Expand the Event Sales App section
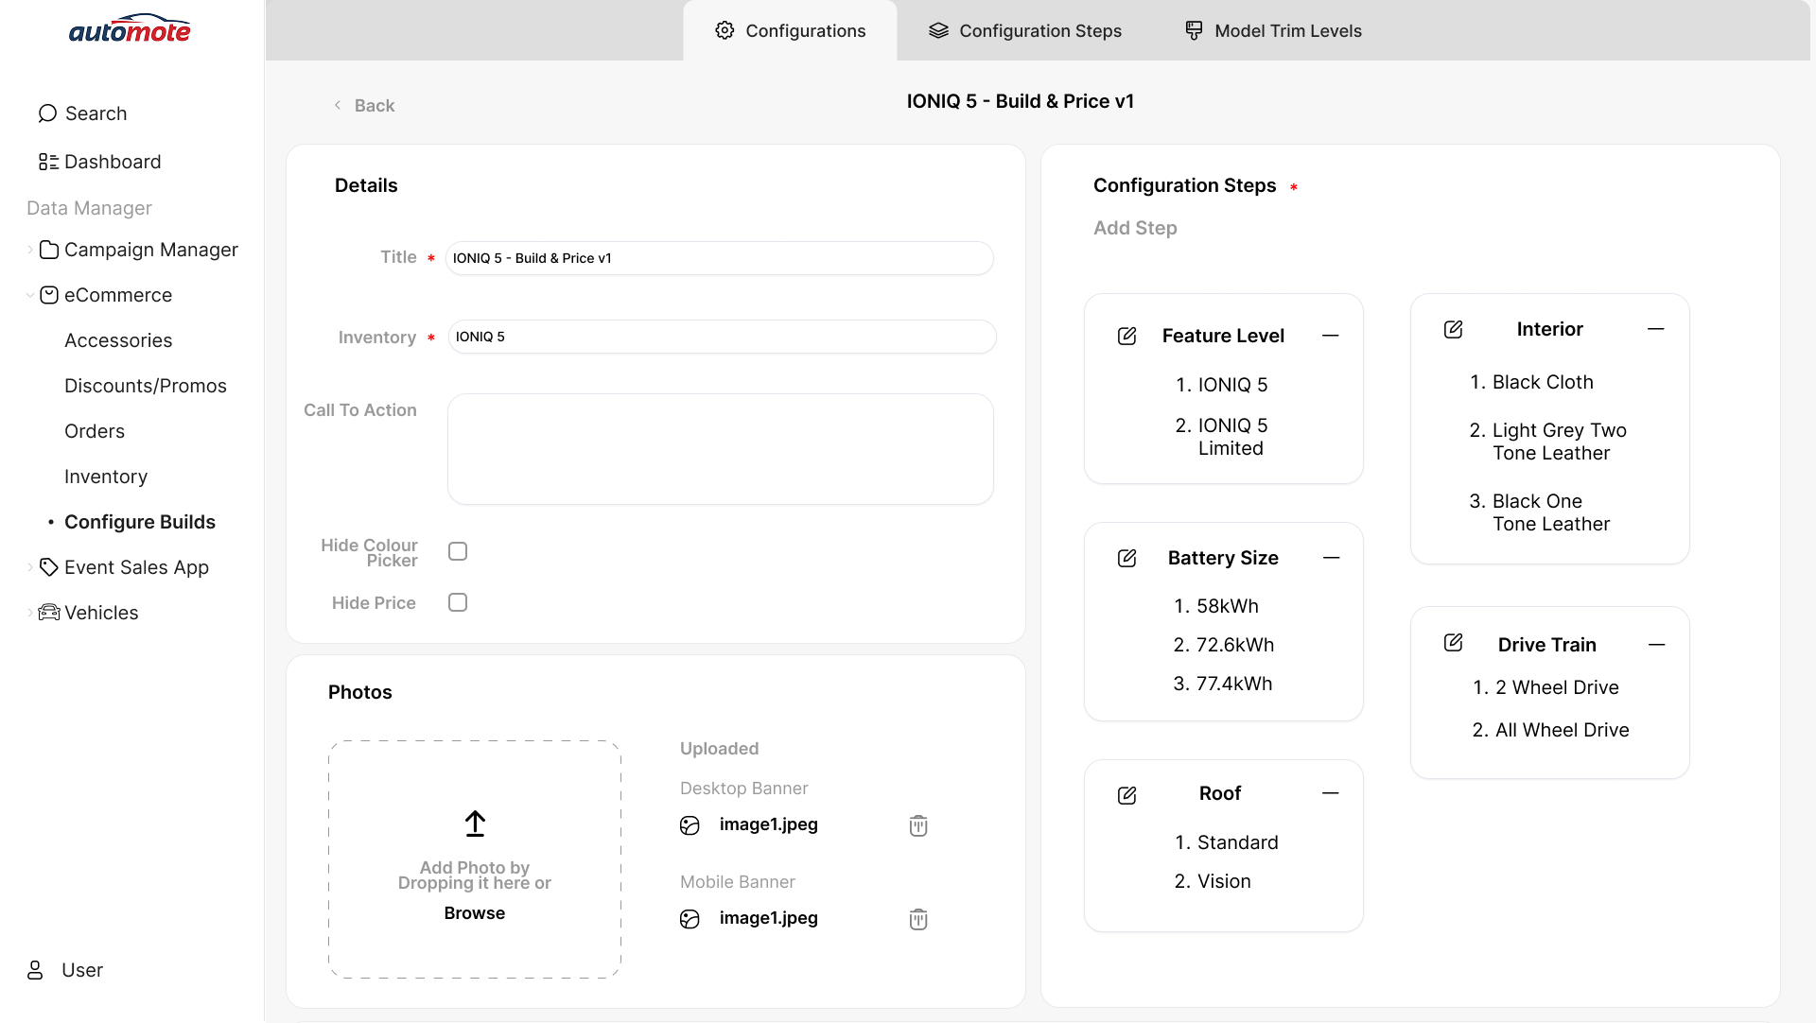 point(29,567)
